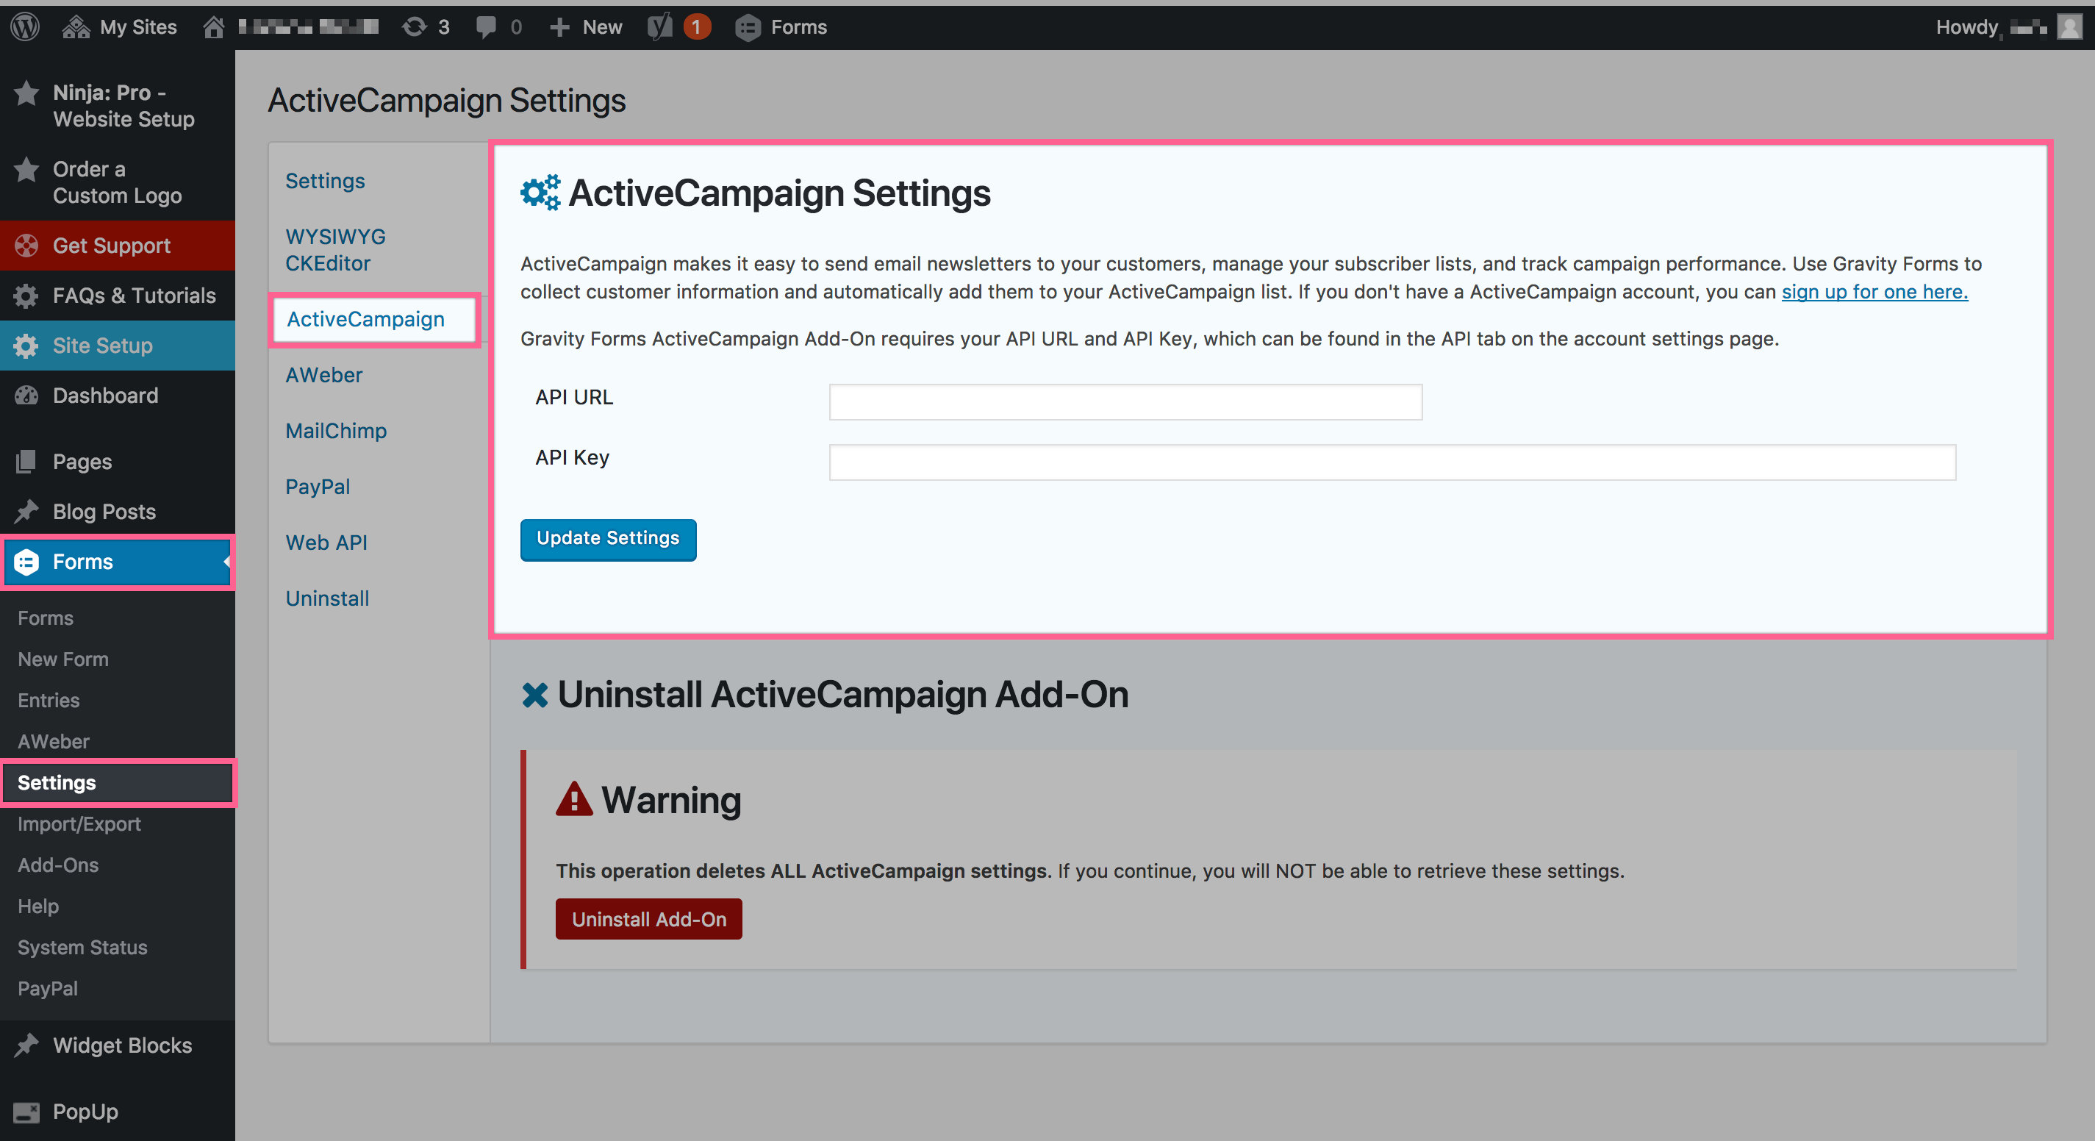Open the pending updates icon
The image size is (2095, 1141).
[x=425, y=27]
